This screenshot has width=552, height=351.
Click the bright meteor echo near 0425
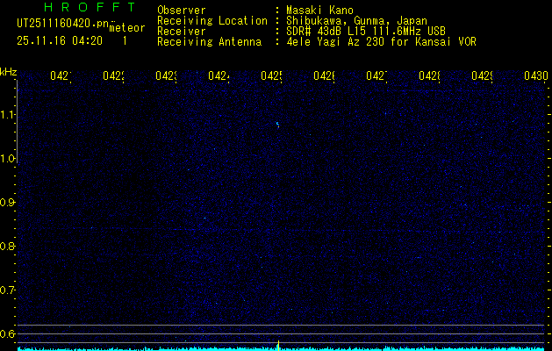click(x=278, y=125)
